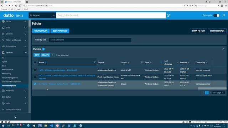
Task: Select Software Management under Policies
Action: pyautogui.click(x=11, y=81)
